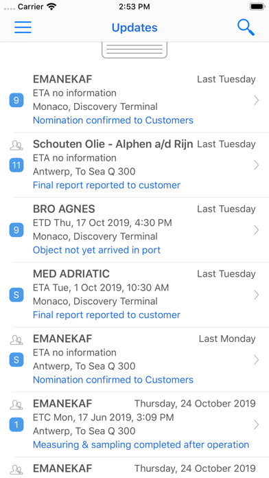Select the partially visible bottom EMANEKAF row
Viewport: 269px width, 478px height.
click(x=134, y=468)
